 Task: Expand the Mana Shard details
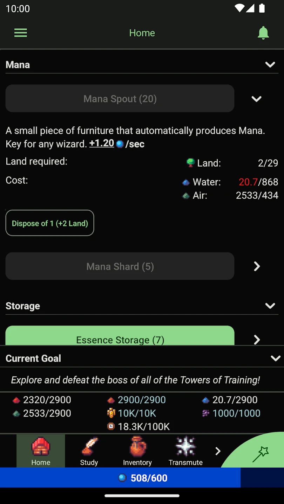point(257,266)
